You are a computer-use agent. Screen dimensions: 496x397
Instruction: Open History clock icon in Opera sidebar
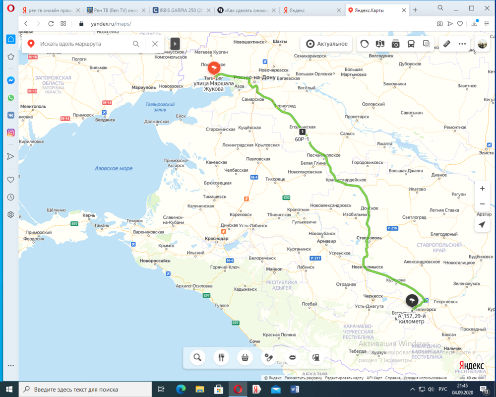[x=11, y=197]
